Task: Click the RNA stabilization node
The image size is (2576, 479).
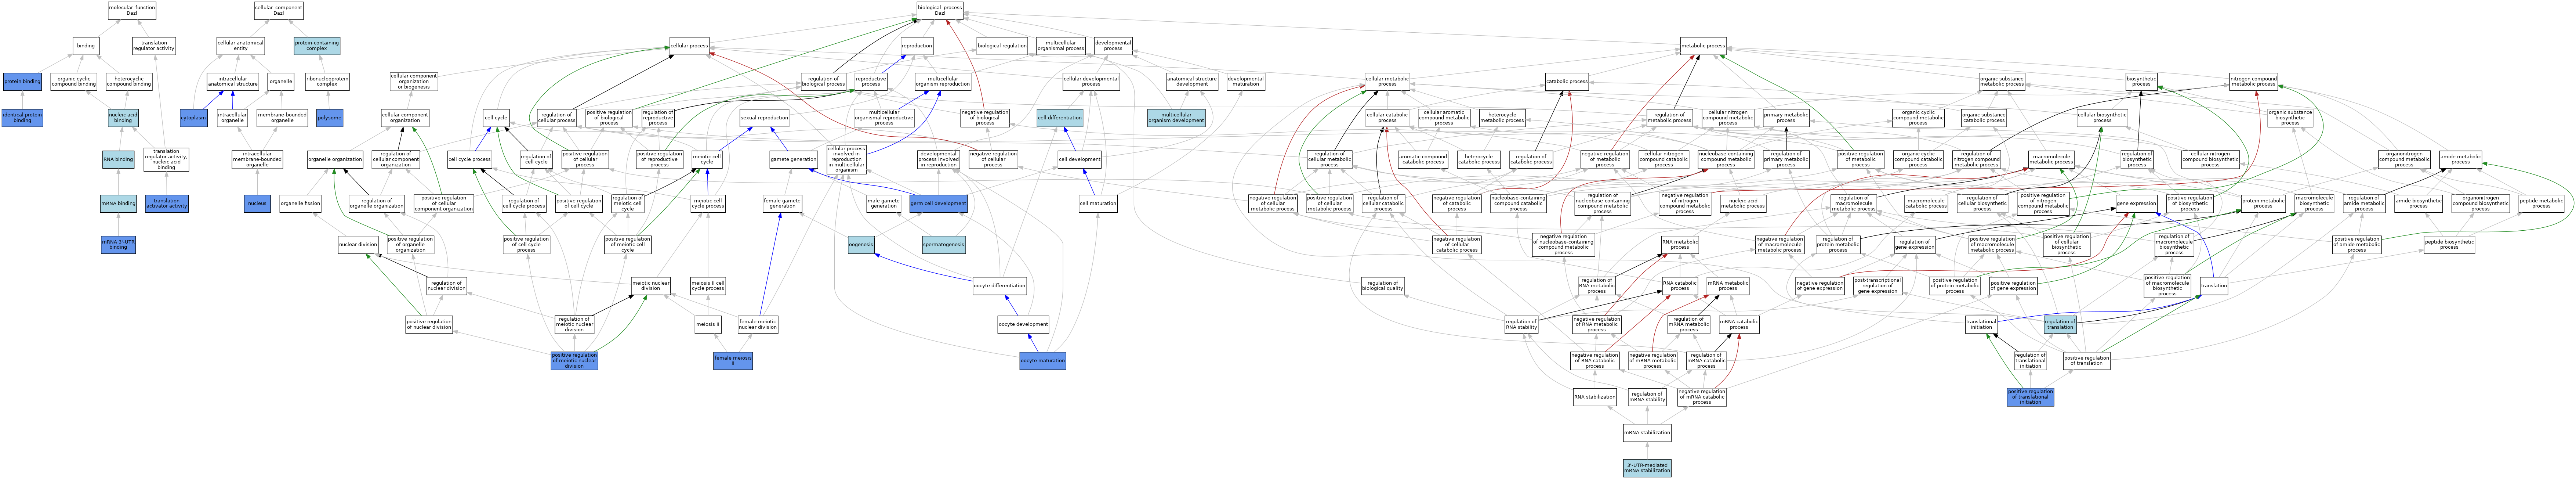Action: pos(1594,397)
